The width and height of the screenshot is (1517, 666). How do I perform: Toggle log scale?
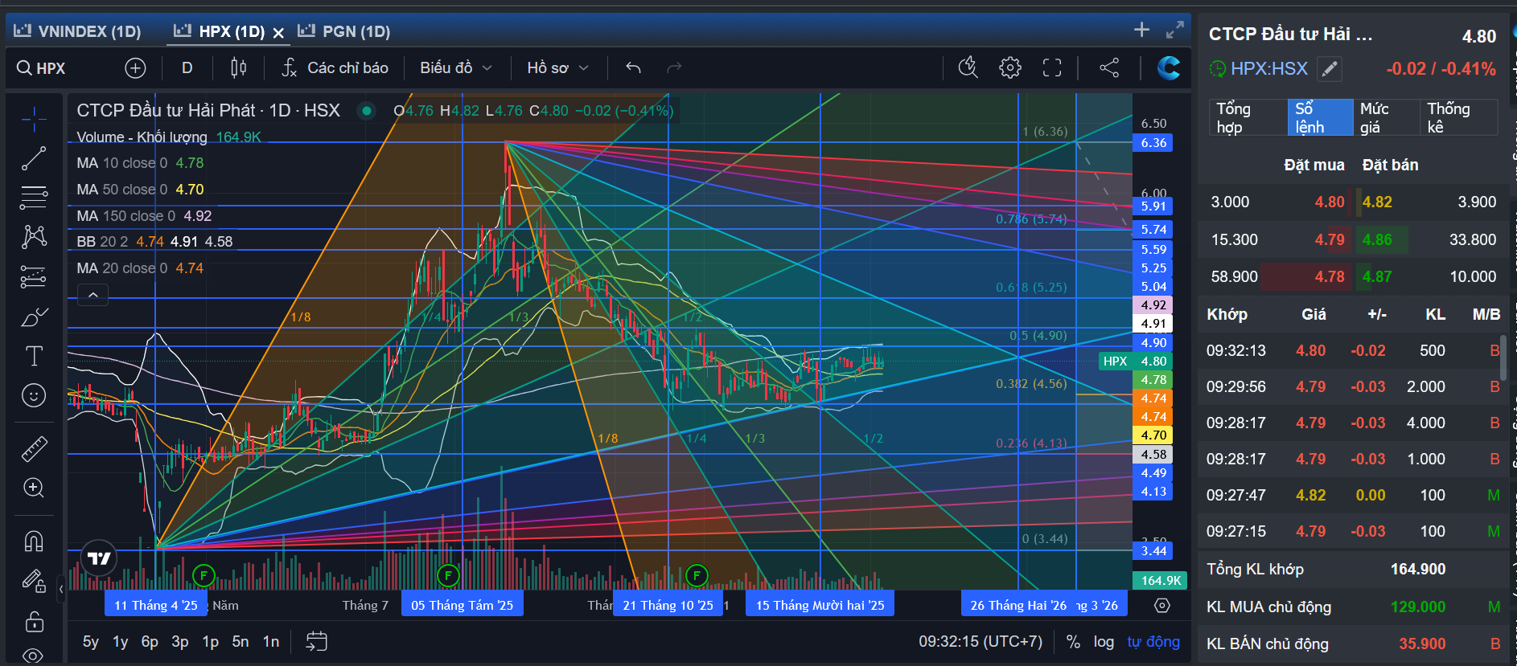1104,642
